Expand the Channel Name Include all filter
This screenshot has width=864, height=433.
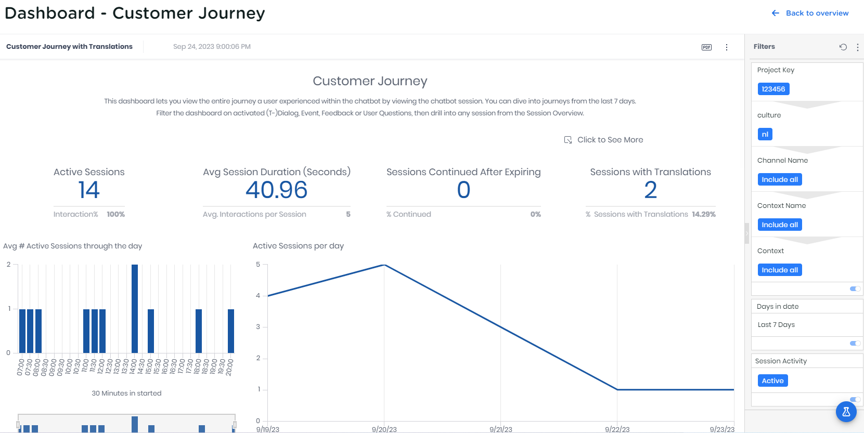point(779,179)
